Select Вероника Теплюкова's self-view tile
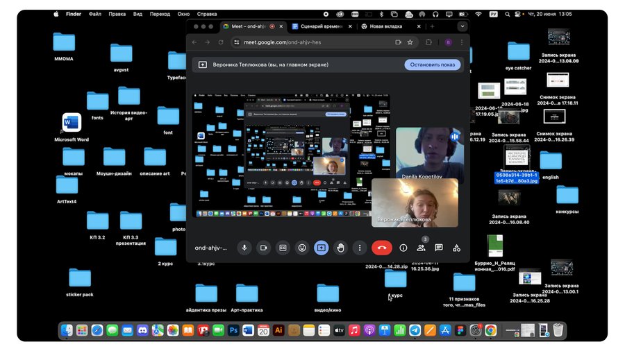The width and height of the screenshot is (625, 351). (x=415, y=203)
